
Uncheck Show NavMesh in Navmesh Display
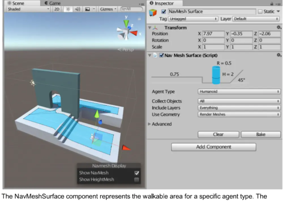(x=136, y=173)
